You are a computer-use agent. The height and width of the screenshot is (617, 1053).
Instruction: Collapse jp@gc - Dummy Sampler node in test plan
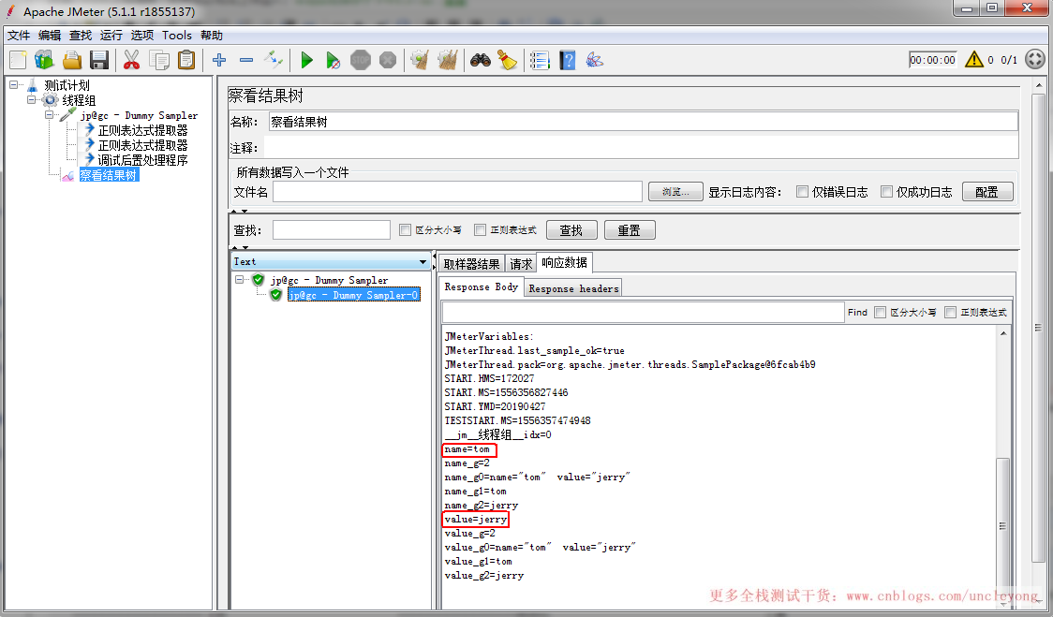pos(49,115)
